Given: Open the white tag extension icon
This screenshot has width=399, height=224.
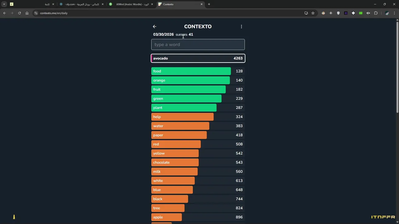Looking at the screenshot, I should (x=353, y=13).
